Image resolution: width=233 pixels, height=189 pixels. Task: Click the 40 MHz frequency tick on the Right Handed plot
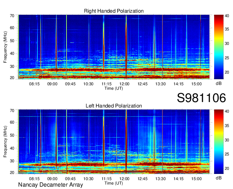[x=12, y=53]
